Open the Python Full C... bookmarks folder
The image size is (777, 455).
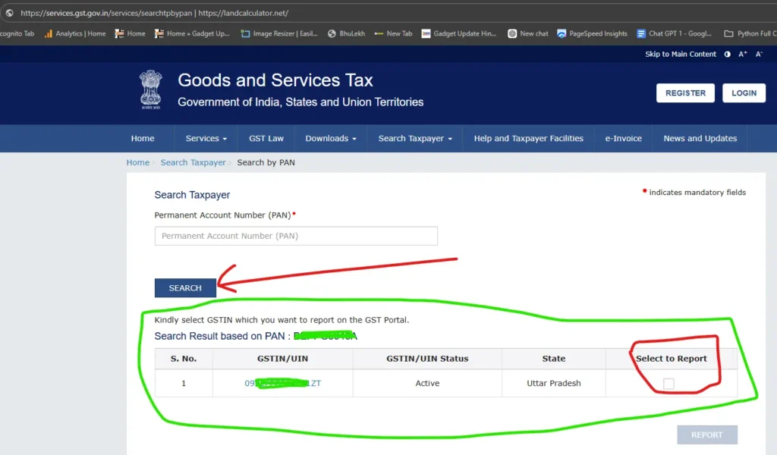[750, 33]
